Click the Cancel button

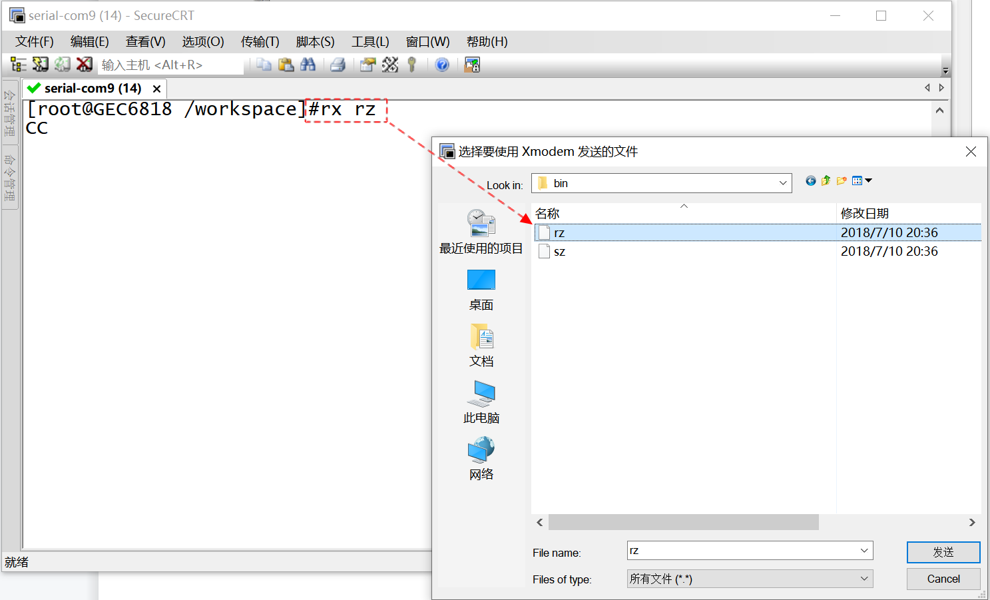pyautogui.click(x=943, y=579)
